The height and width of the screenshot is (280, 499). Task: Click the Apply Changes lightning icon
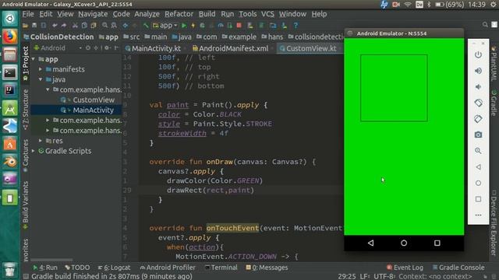193,26
